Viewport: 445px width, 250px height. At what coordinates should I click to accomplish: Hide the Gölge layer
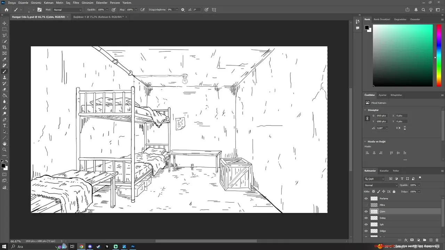coord(366,231)
